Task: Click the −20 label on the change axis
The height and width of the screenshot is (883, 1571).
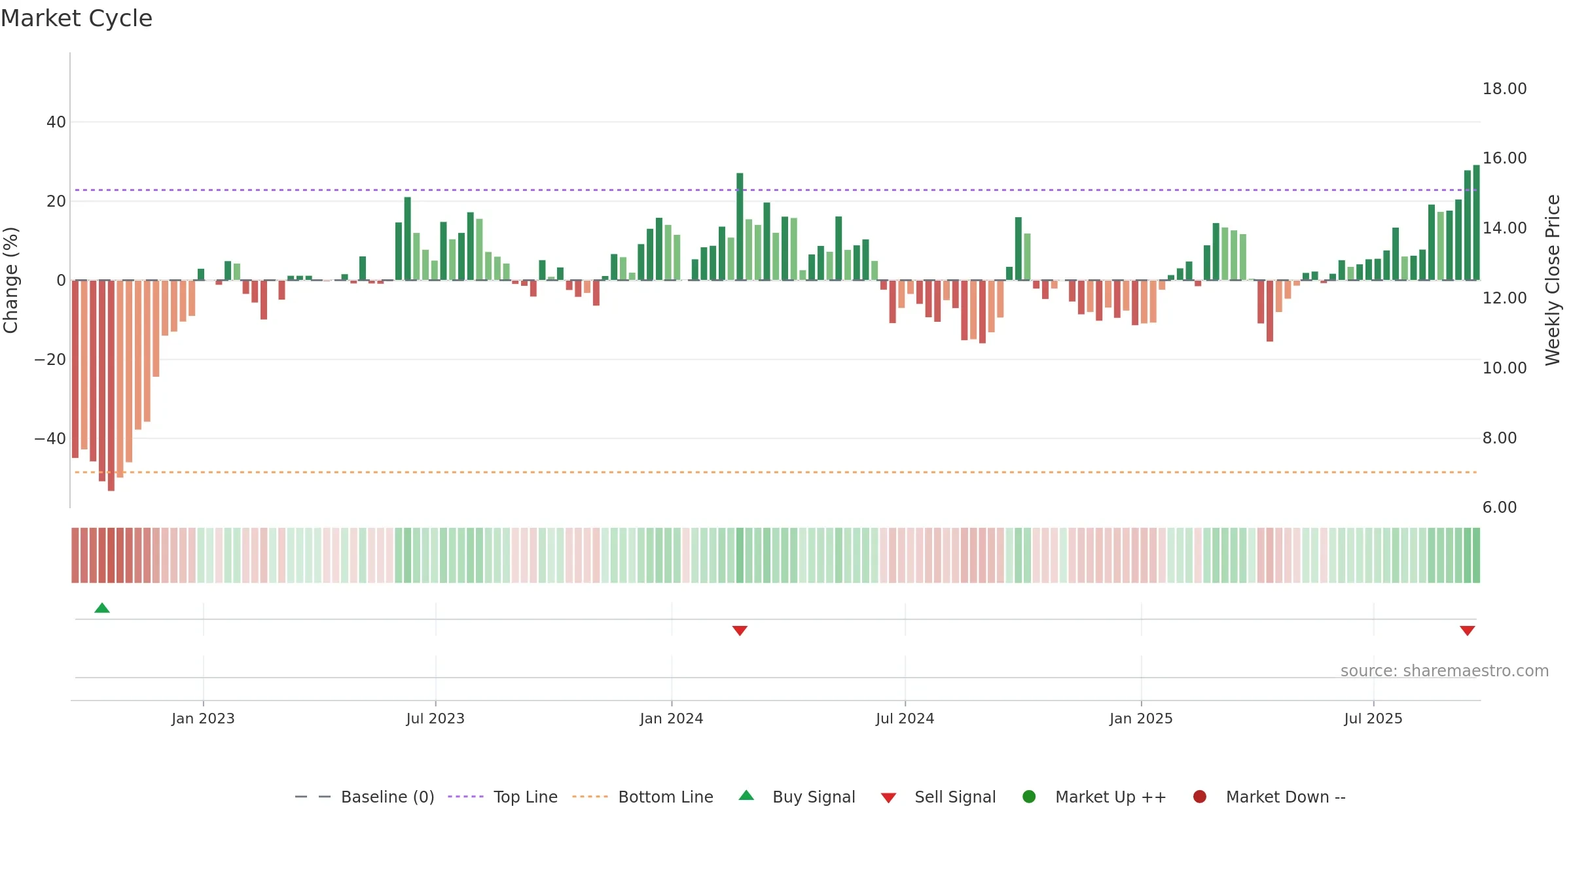Action: (x=50, y=360)
